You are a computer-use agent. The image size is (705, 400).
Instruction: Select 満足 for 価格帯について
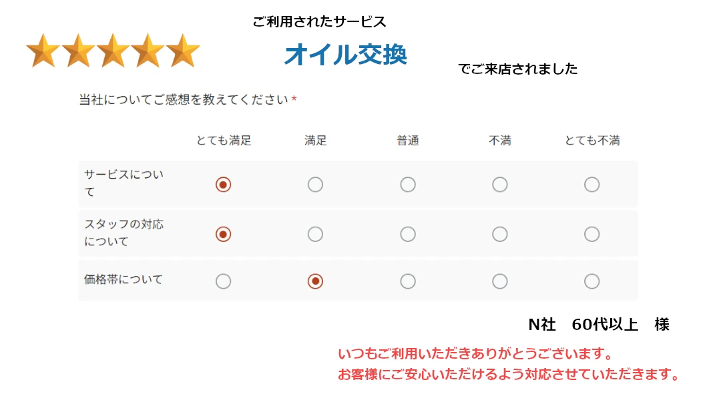point(315,281)
